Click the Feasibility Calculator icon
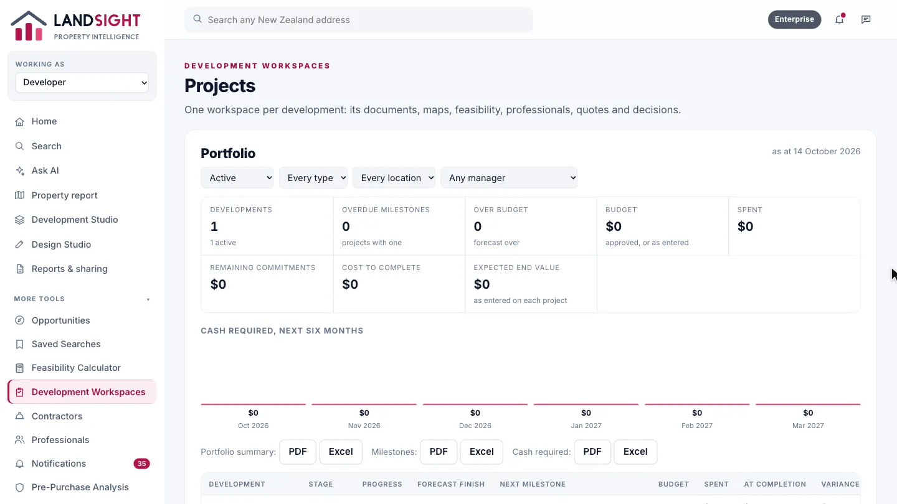This screenshot has width=897, height=504. pyautogui.click(x=20, y=368)
